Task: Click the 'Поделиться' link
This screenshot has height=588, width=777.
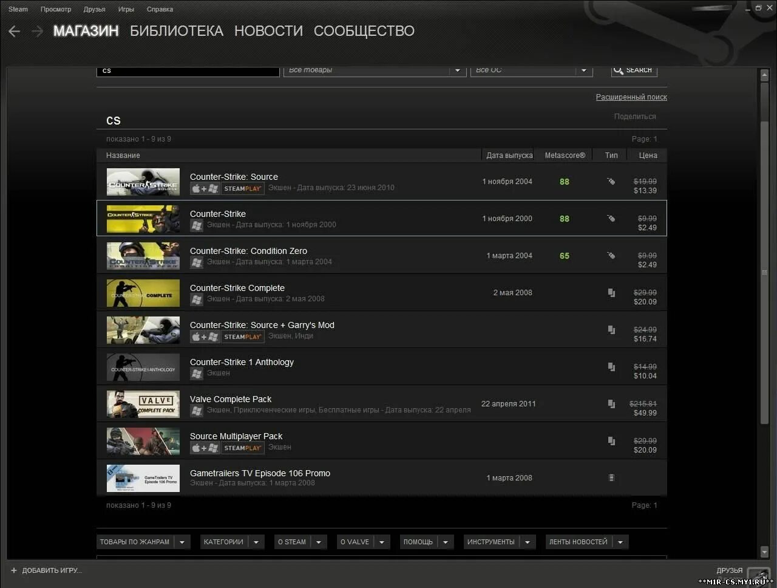Action: (635, 117)
